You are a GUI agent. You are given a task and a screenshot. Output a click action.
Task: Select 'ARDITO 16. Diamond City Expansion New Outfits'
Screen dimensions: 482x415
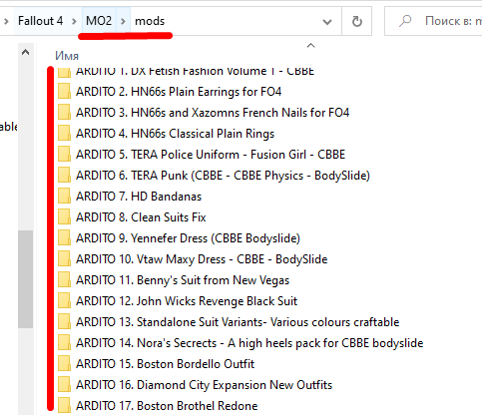(x=205, y=385)
